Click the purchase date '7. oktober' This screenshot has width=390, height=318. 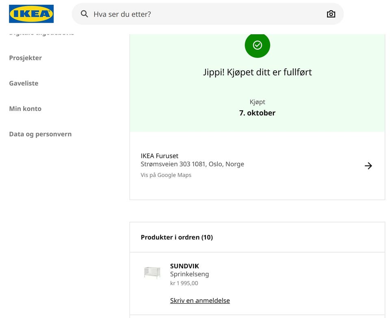pyautogui.click(x=257, y=113)
